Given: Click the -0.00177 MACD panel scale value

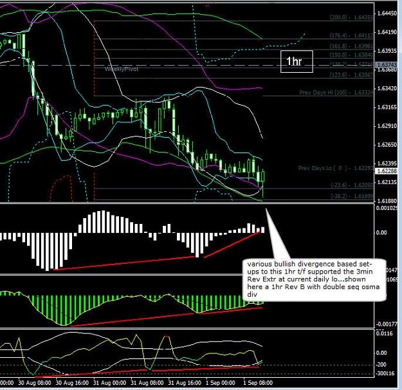Looking at the screenshot, I should coord(387,324).
